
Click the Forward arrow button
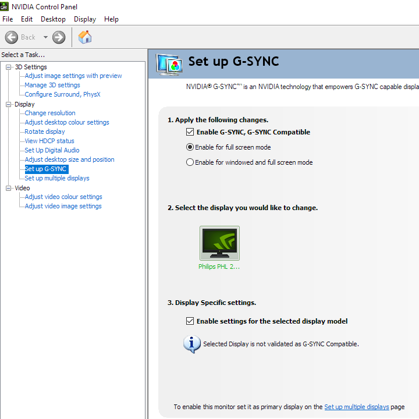[59, 37]
